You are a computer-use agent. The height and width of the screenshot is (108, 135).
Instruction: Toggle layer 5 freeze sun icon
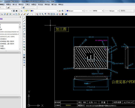point(26,11)
